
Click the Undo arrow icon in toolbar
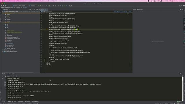coord(71,5)
